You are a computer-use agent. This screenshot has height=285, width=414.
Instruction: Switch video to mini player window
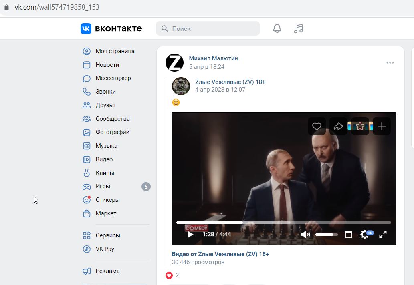pos(349,235)
